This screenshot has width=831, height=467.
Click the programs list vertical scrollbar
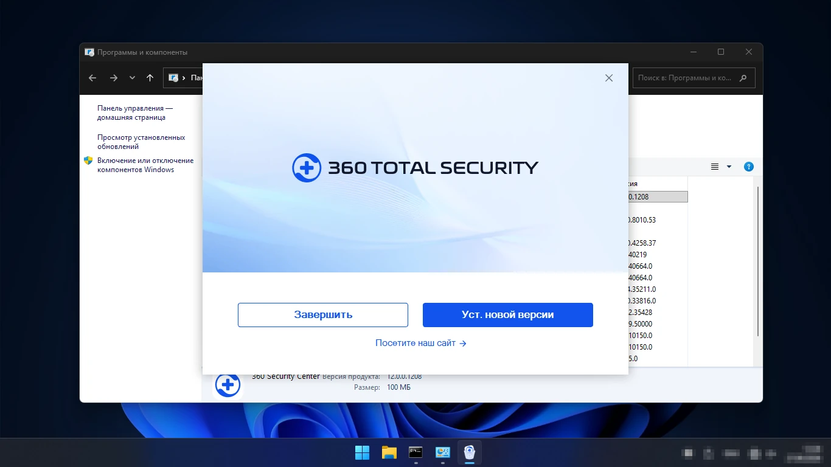point(757,261)
